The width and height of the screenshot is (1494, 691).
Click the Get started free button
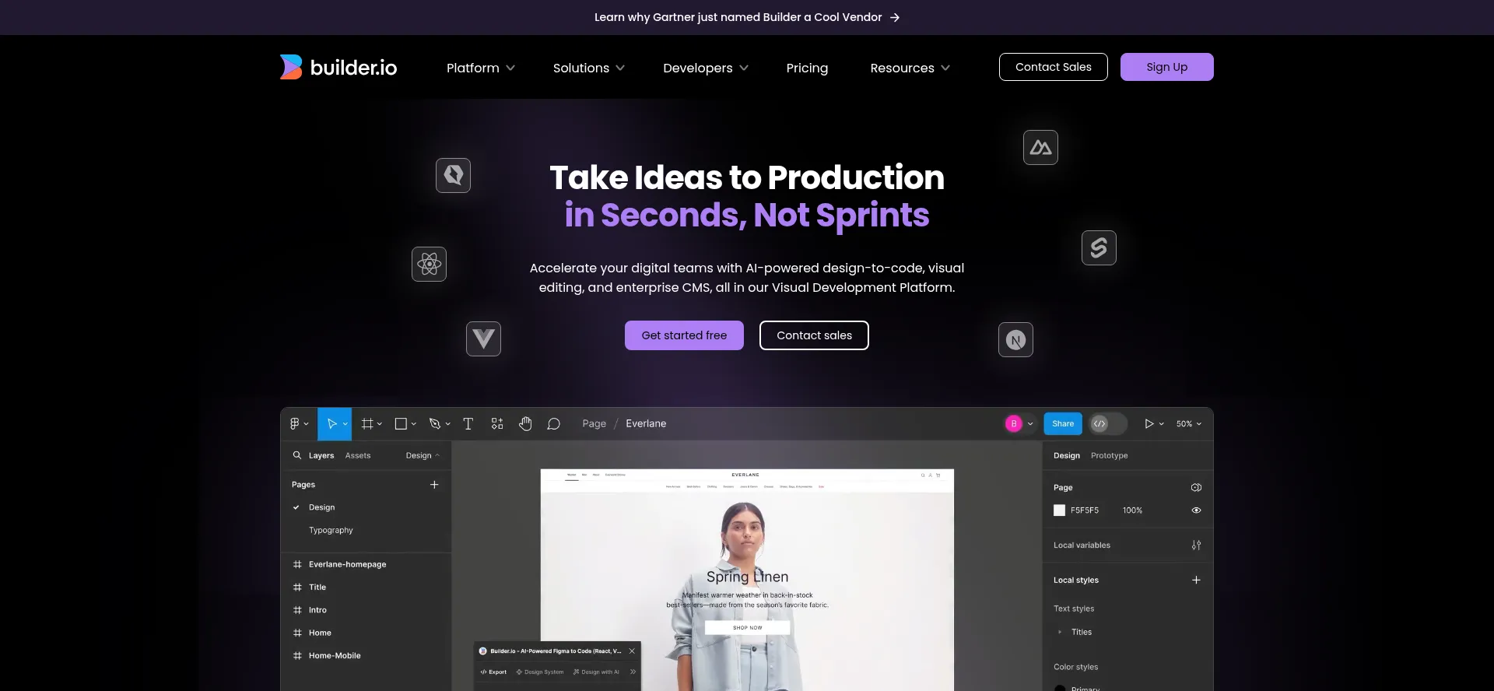pos(684,335)
